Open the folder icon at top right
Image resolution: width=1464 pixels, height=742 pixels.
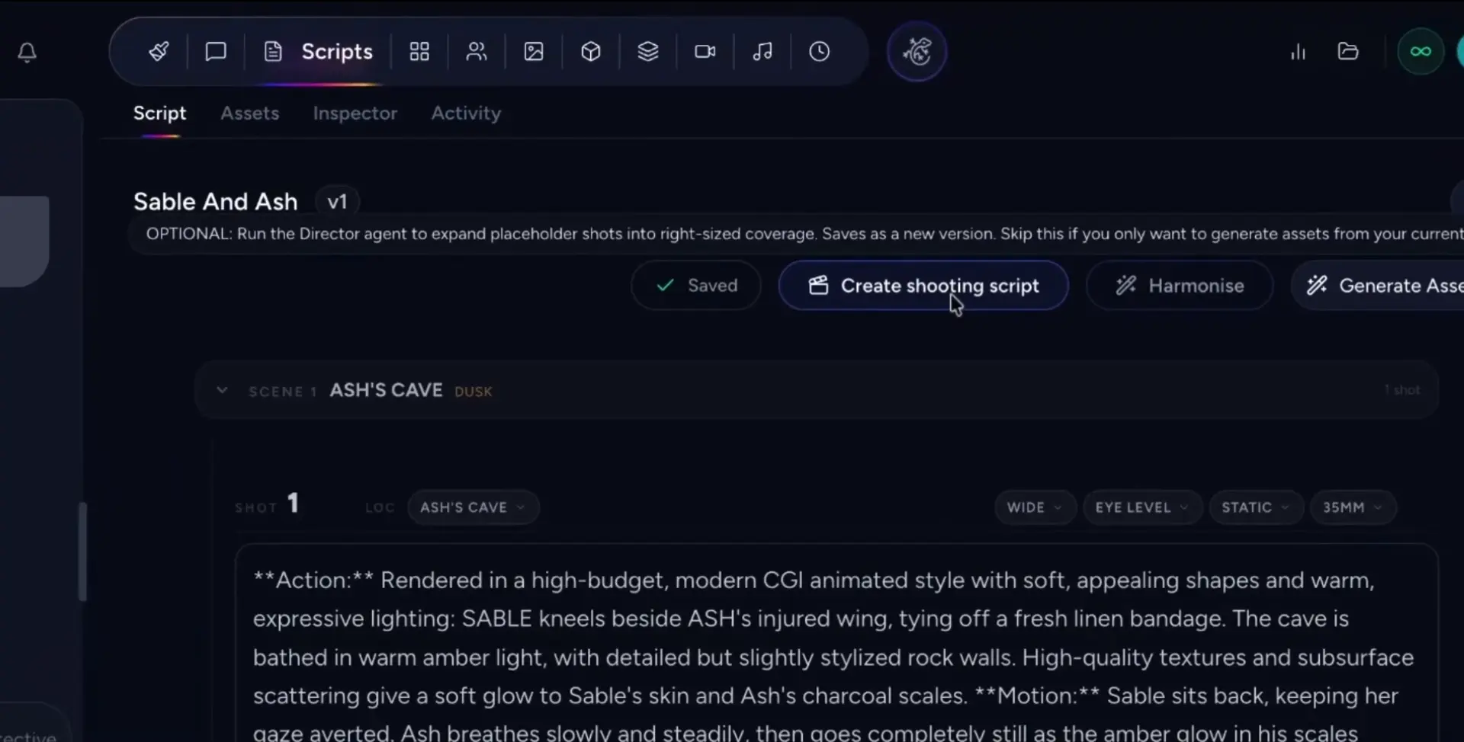(1348, 52)
